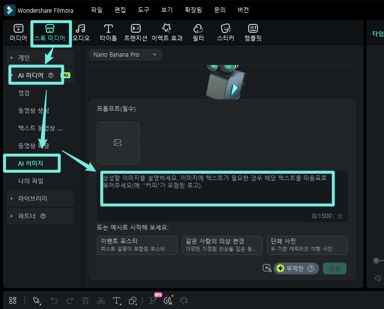The height and width of the screenshot is (309, 384).
Task: Open the 트랜지션 panel
Action: 135,33
